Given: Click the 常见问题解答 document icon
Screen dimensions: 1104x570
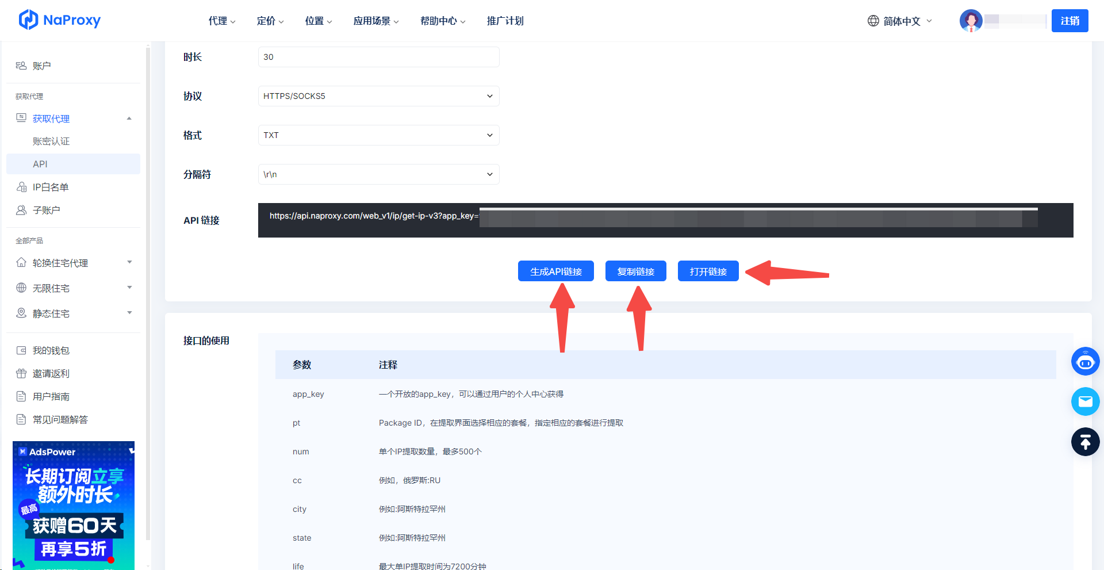Looking at the screenshot, I should 21,419.
